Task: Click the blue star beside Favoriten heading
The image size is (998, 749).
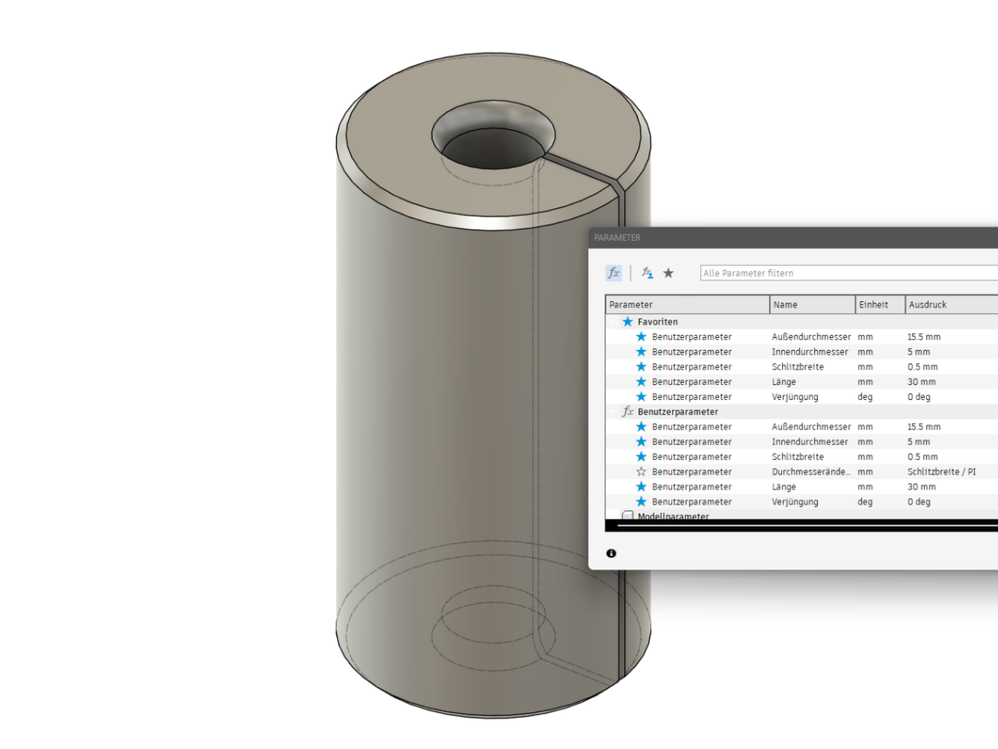Action: 628,322
